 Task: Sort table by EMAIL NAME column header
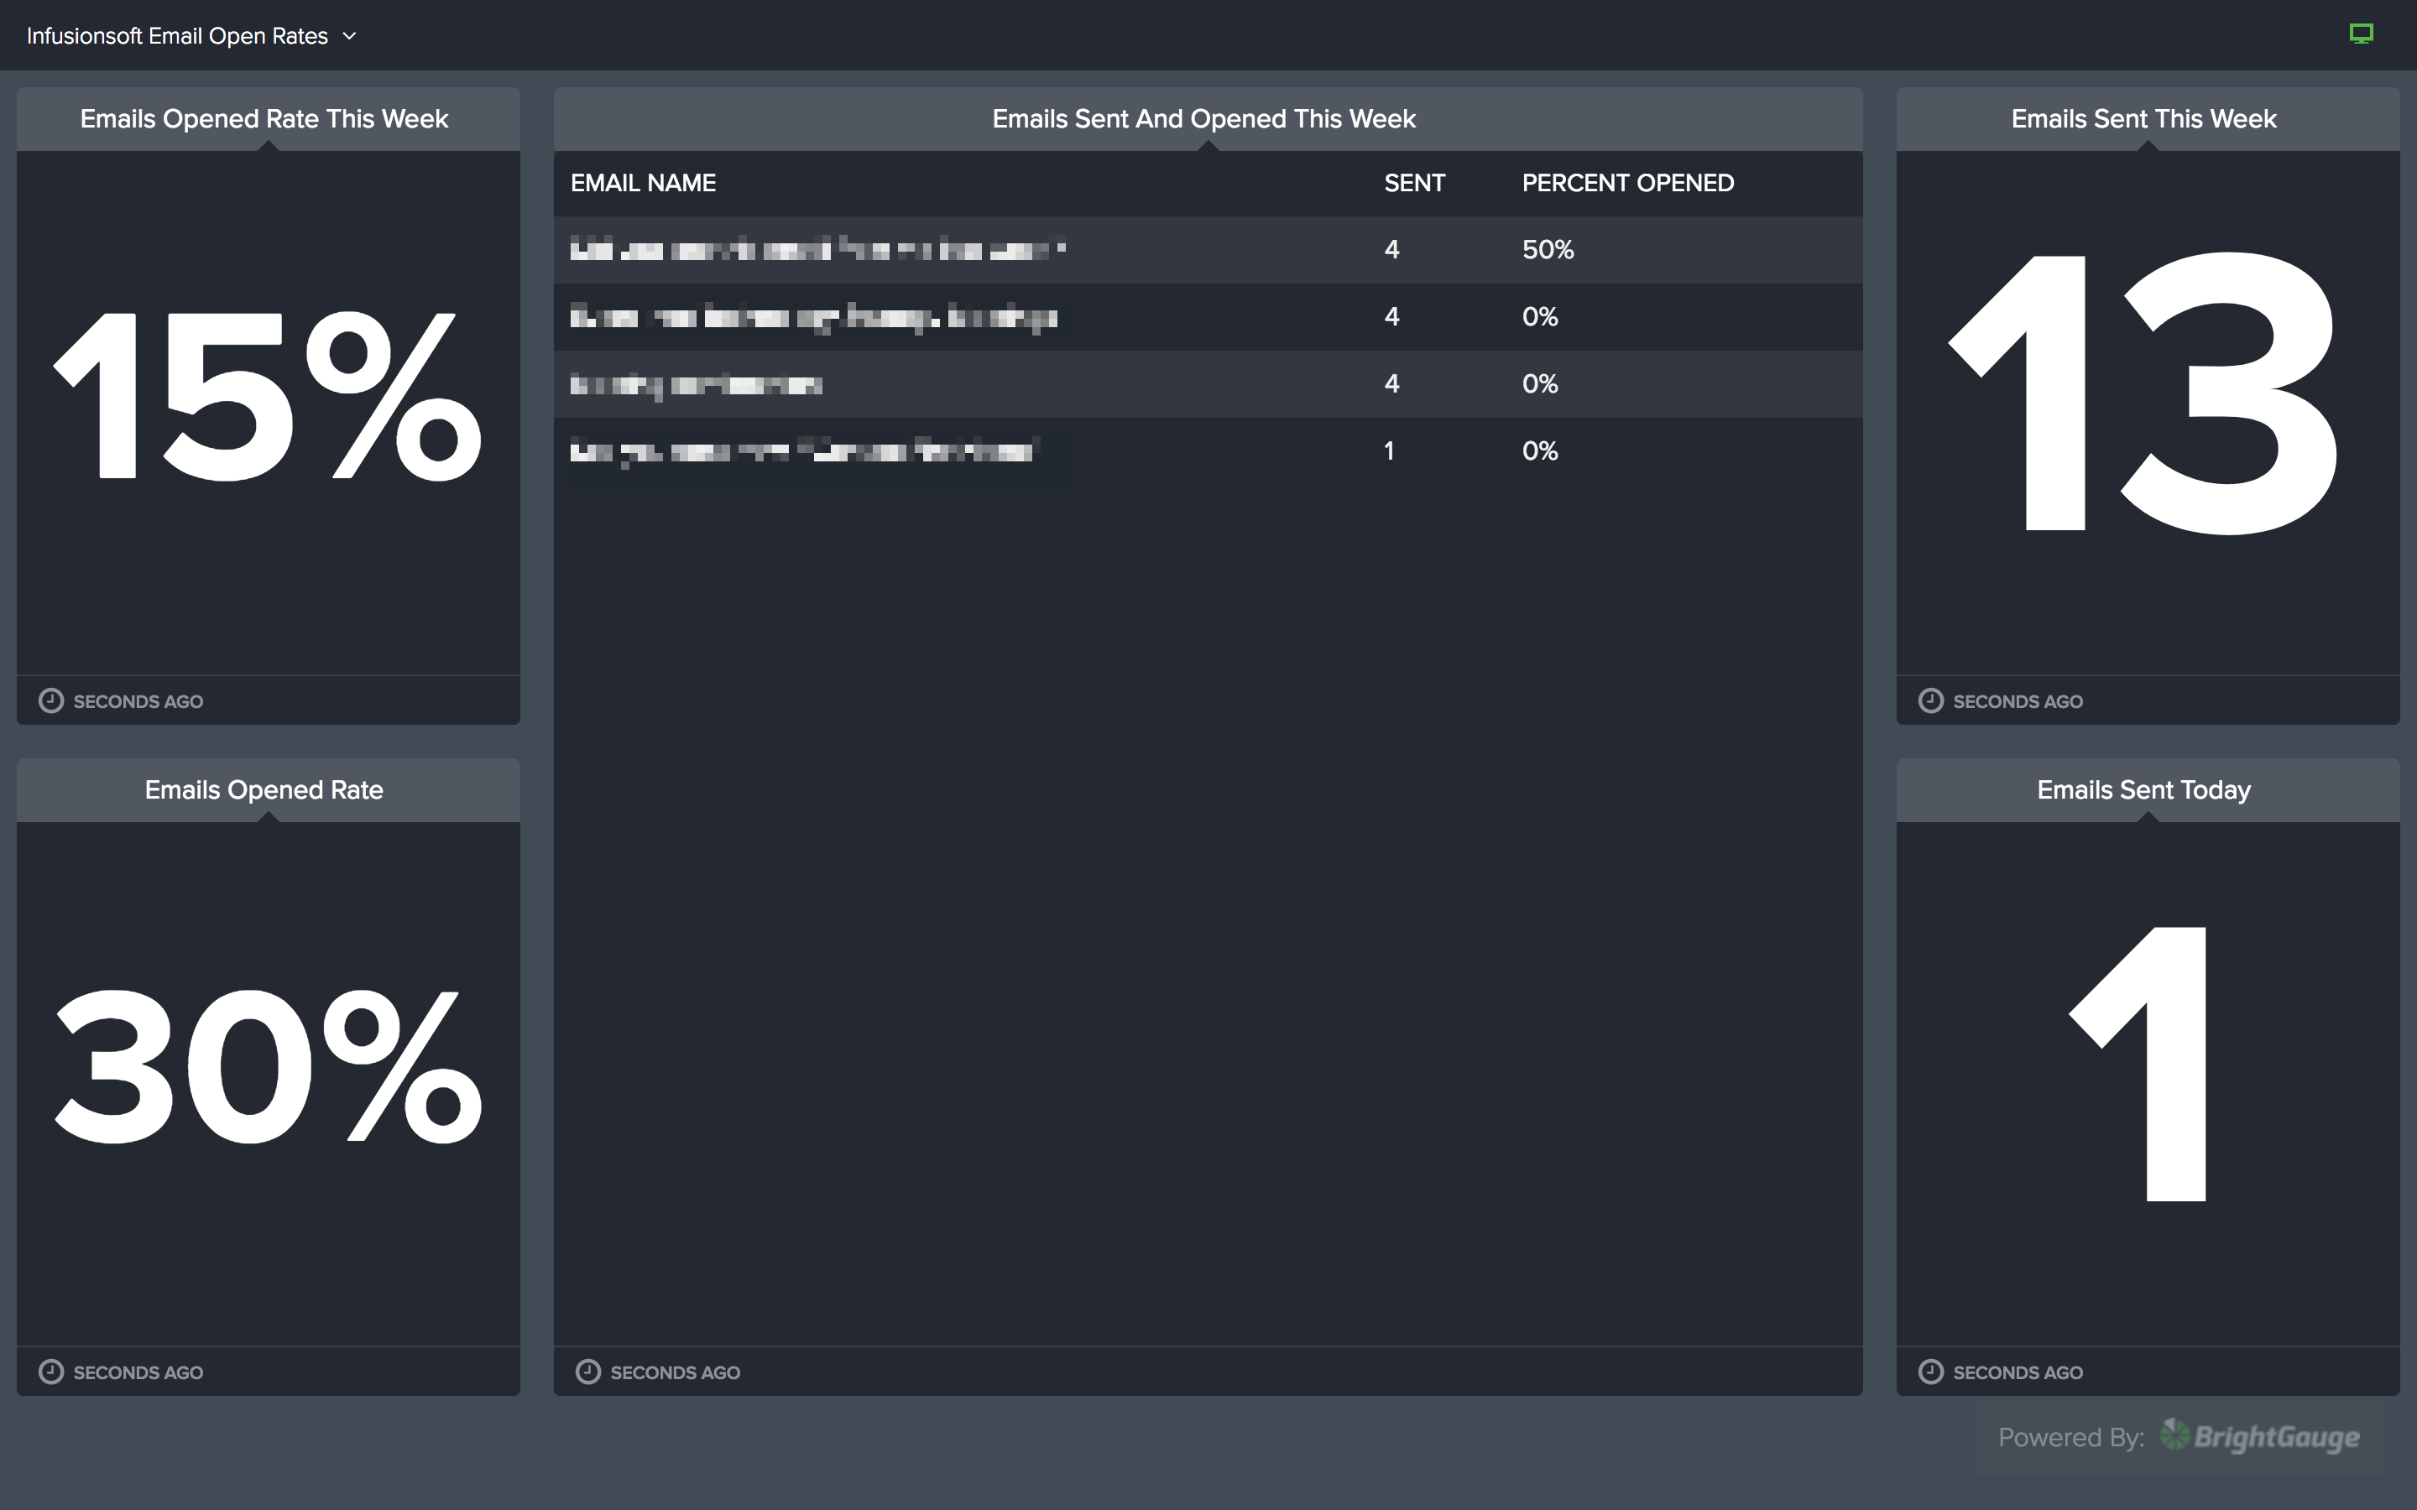click(x=643, y=183)
